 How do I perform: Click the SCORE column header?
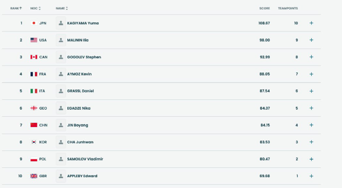coord(264,8)
